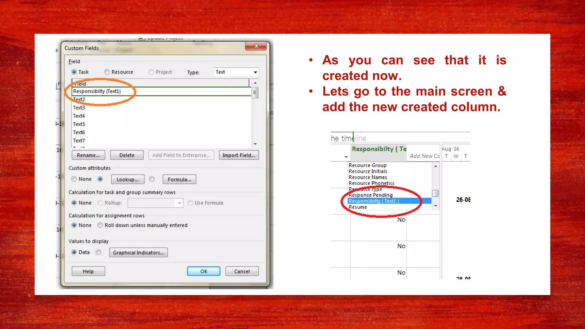Viewport: 585px width, 329px height.
Task: Select Responsibilty (Text1) in field list
Action: (161, 91)
